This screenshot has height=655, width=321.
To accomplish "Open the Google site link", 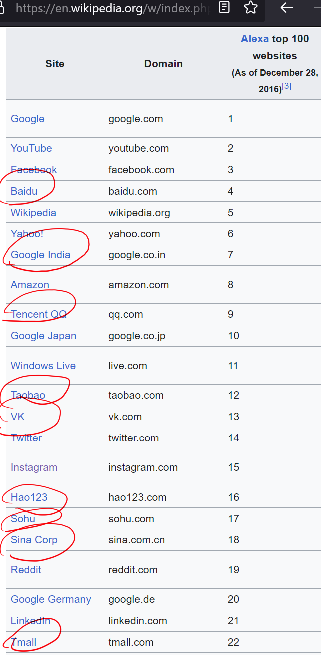I will [x=28, y=119].
